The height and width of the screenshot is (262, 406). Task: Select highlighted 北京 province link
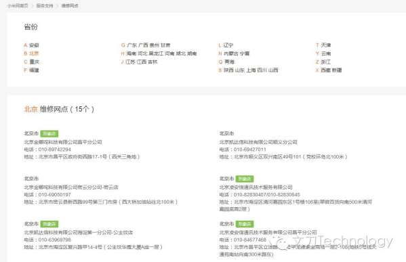34,53
